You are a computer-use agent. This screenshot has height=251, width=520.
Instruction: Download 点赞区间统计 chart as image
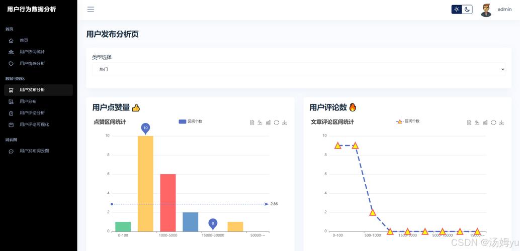pyautogui.click(x=284, y=122)
